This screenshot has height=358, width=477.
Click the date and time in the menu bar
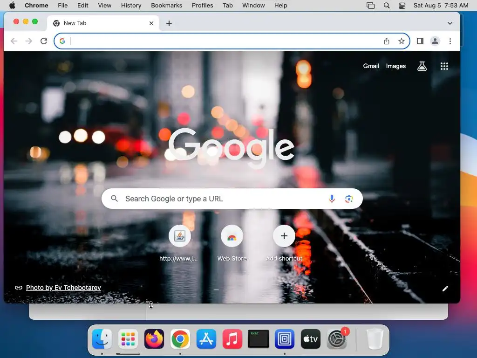(441, 6)
